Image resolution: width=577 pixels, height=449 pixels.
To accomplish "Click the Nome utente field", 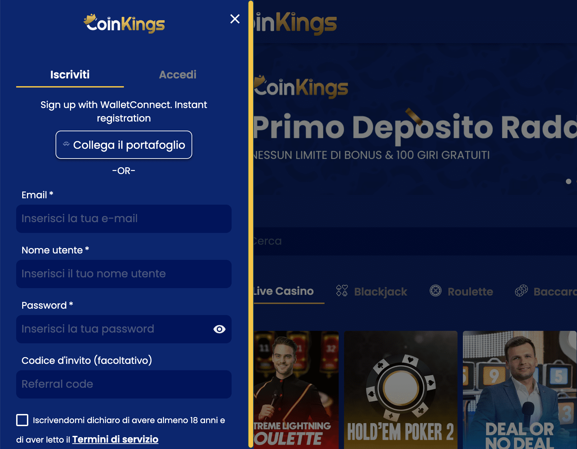I will click(x=124, y=274).
